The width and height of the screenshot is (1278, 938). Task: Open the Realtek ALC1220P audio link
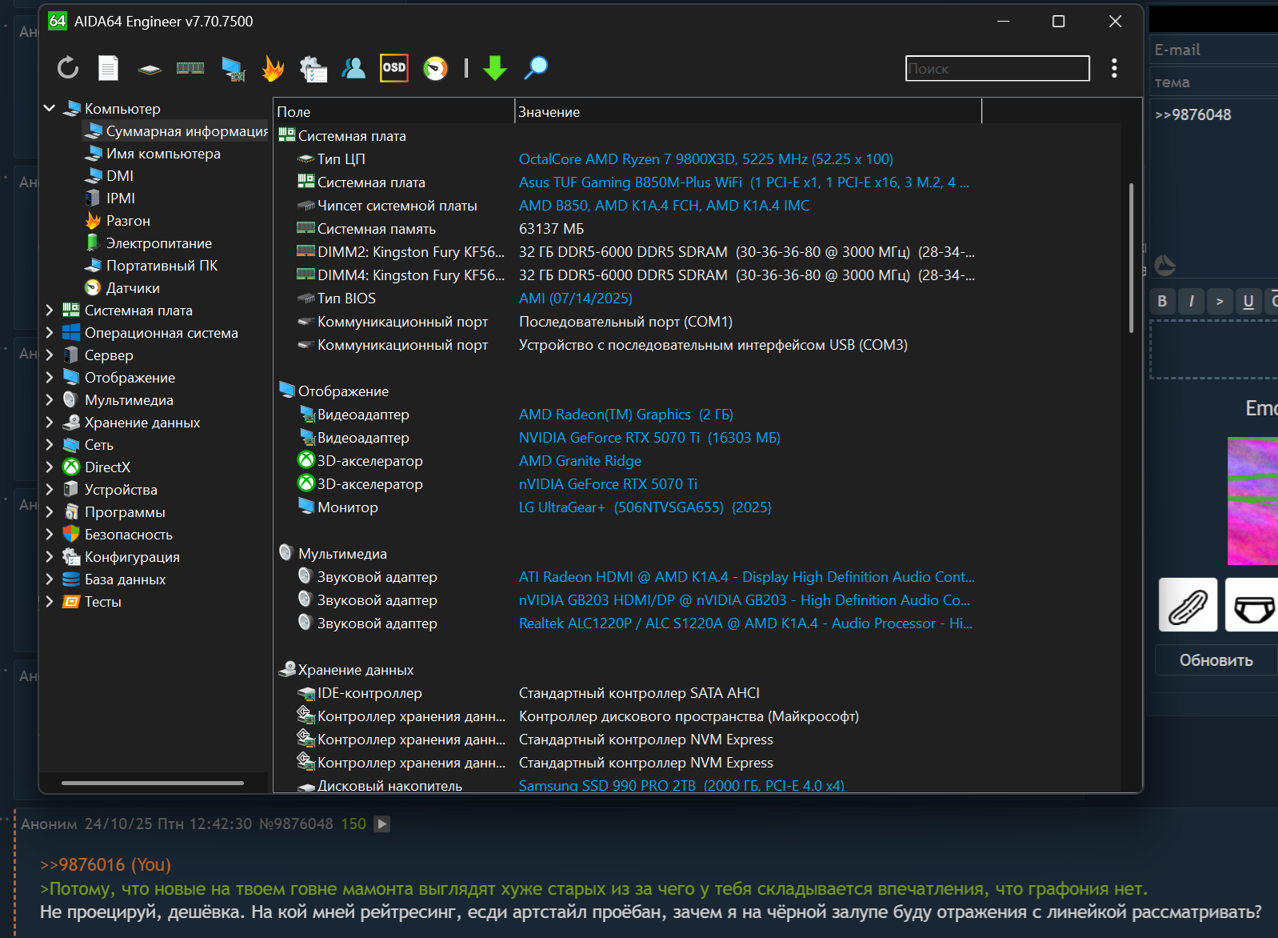coord(745,623)
